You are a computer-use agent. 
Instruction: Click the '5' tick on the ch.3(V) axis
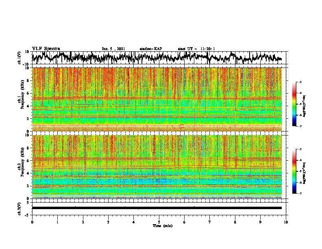pyautogui.click(x=28, y=203)
